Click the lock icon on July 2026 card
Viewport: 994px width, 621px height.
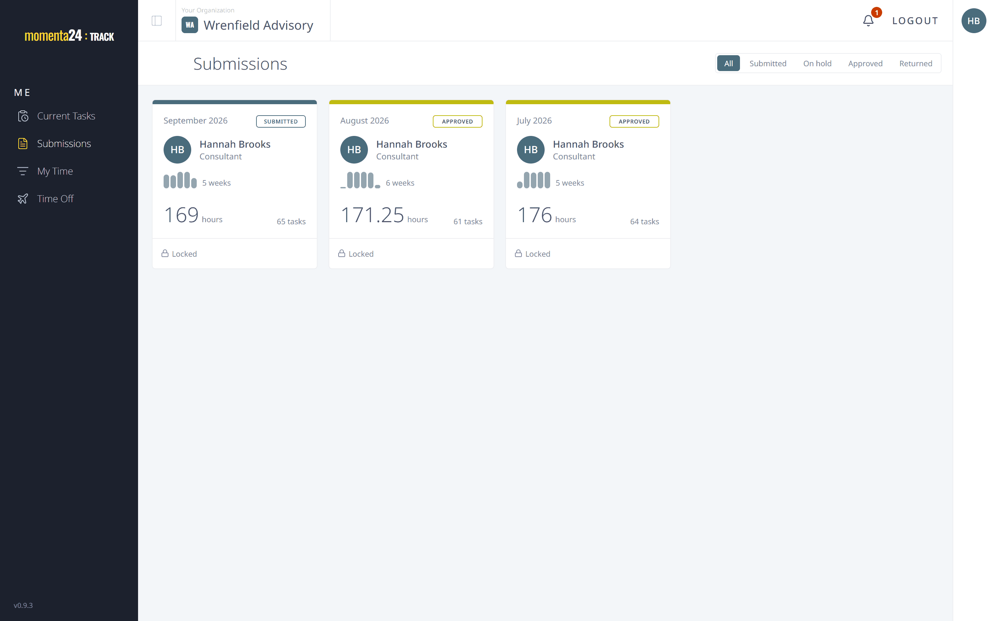[x=518, y=254]
